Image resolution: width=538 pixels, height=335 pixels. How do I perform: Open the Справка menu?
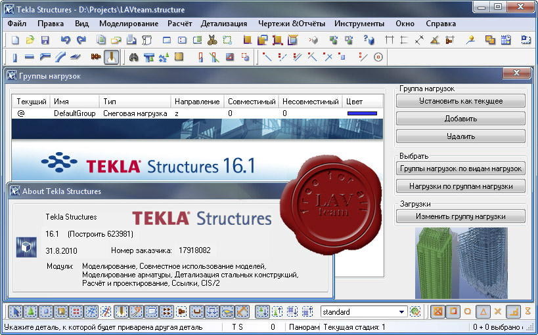(x=441, y=24)
